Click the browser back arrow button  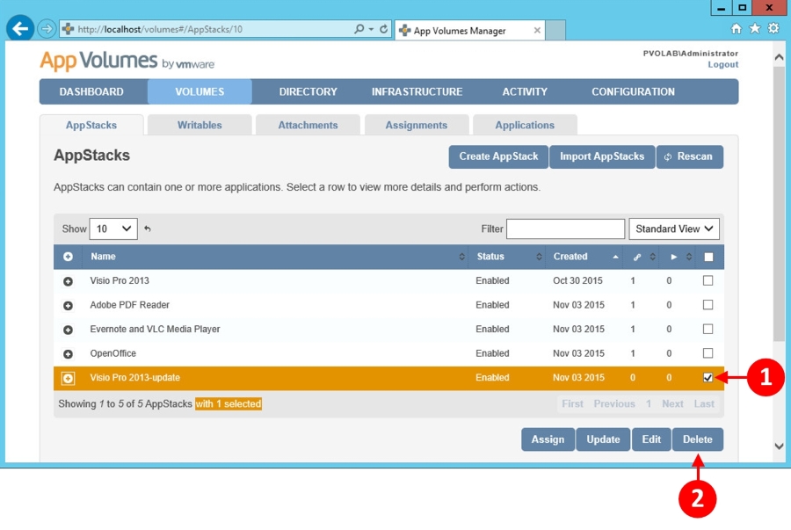click(20, 29)
